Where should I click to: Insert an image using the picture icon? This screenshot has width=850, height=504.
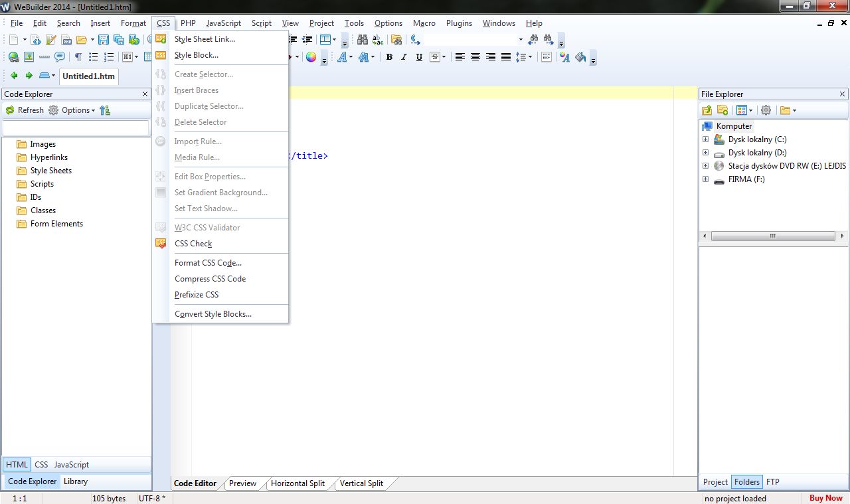29,57
